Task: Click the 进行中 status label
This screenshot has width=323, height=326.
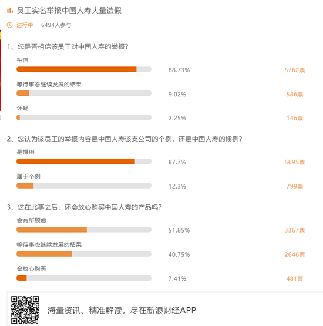Action: point(25,25)
